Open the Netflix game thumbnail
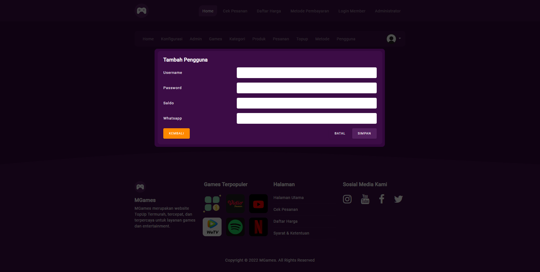Image resolution: width=540 pixels, height=272 pixels. coord(258,227)
